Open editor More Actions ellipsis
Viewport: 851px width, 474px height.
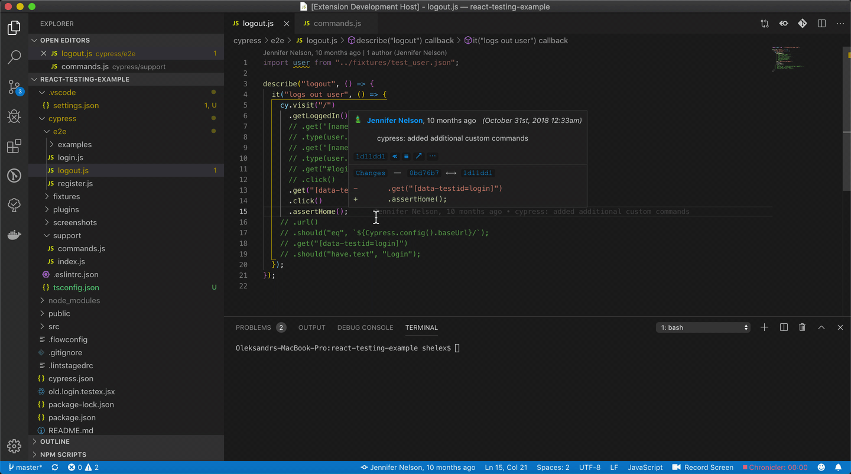840,24
